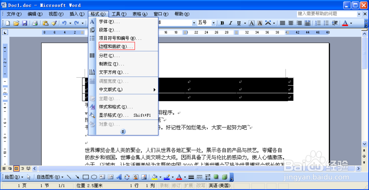Select the Arrow drawing tool
Screen dimensions: 369x190
[x=77, y=177]
